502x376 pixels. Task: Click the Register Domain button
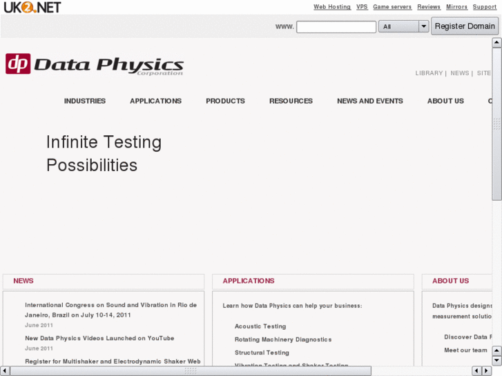(x=465, y=26)
